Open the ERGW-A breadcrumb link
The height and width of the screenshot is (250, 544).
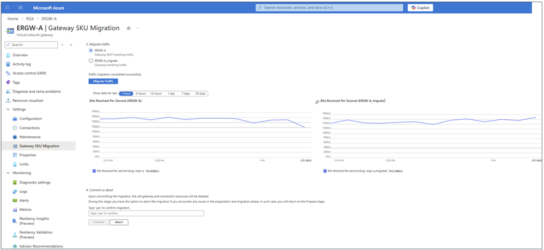49,19
